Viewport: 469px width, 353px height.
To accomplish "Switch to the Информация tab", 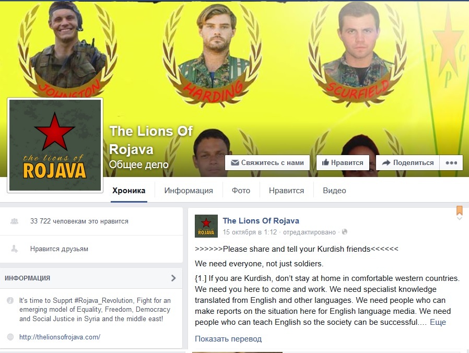I will pos(189,191).
